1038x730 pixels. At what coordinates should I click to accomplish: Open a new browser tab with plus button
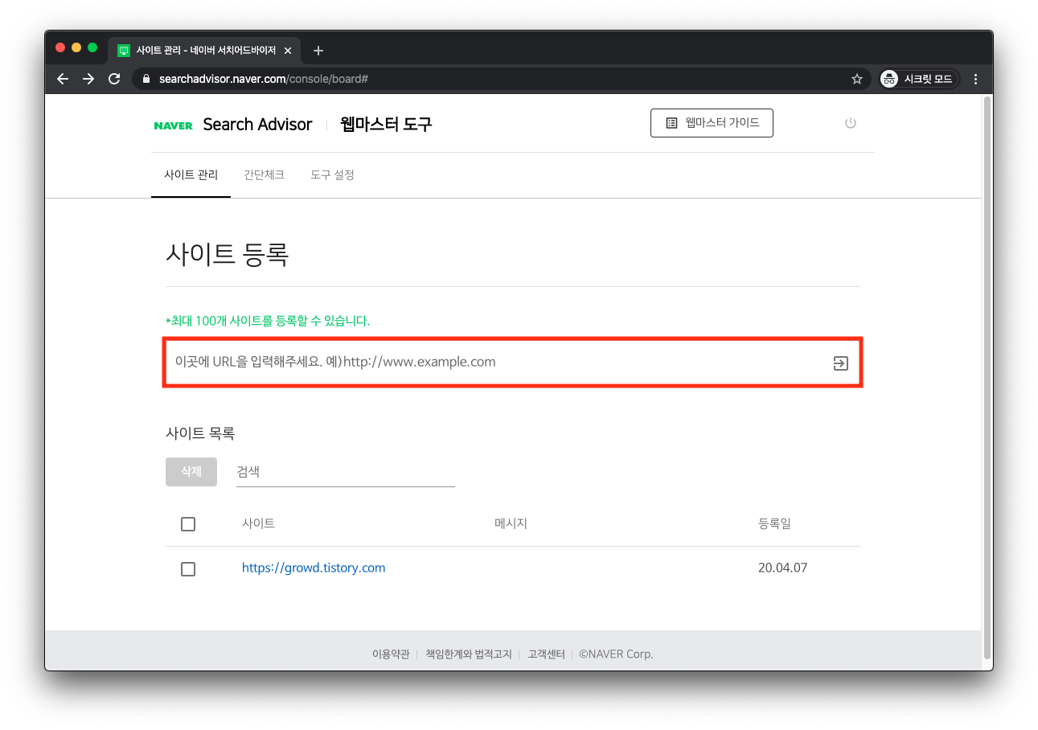pos(318,50)
